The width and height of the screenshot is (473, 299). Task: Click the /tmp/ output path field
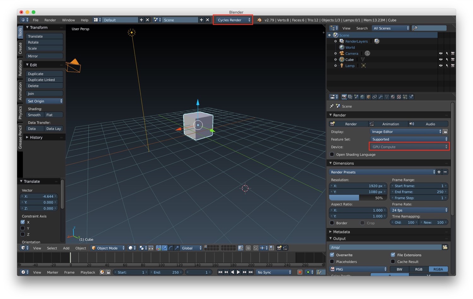pyautogui.click(x=385, y=247)
